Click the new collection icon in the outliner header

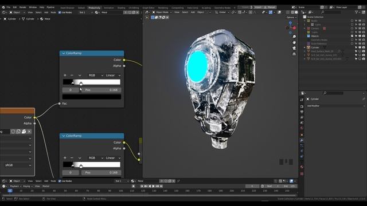[x=364, y=12]
